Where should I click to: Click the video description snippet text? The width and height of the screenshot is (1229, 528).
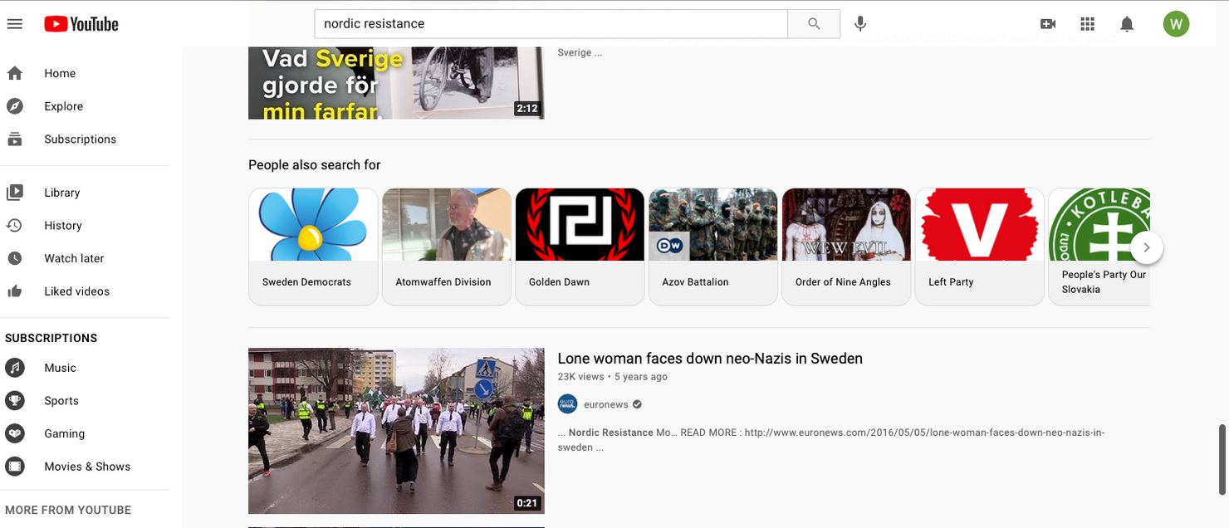831,440
